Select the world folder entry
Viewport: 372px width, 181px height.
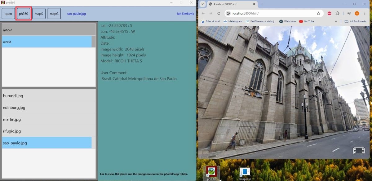tap(47, 42)
